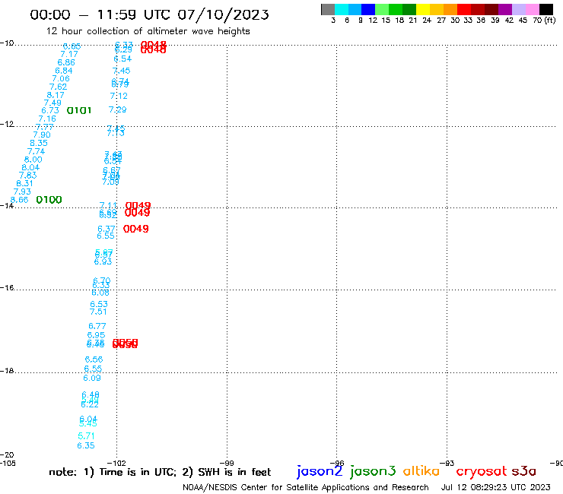Click the jason3 satellite legend label
The width and height of the screenshot is (563, 494).
(373, 471)
